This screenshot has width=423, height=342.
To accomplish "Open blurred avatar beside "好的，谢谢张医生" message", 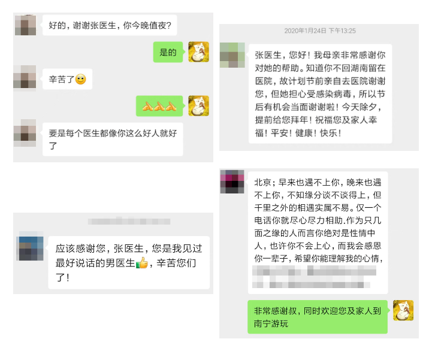I will (25, 25).
